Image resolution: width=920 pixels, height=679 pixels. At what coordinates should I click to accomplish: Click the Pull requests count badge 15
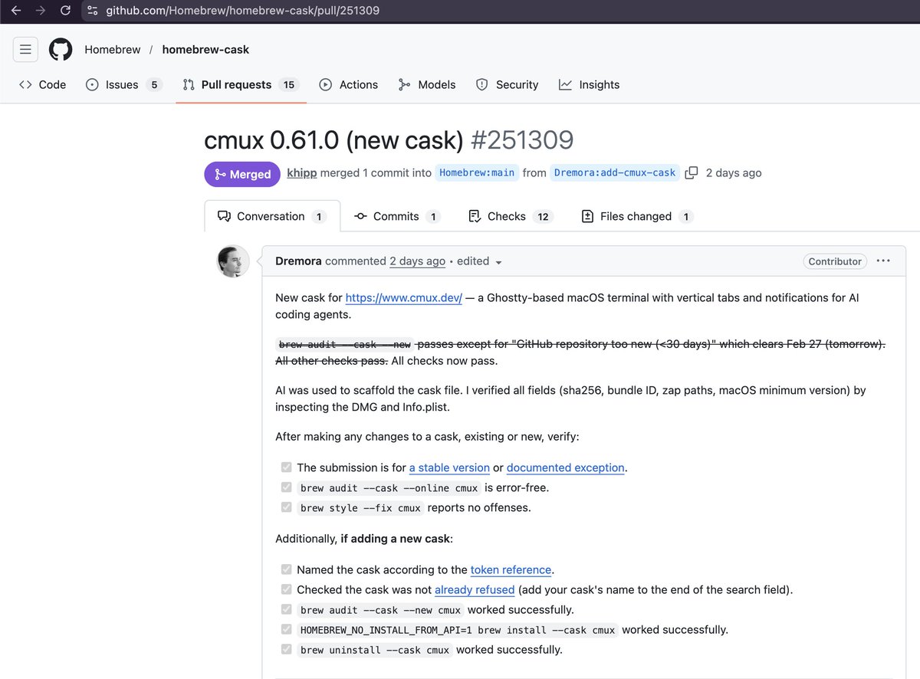pyautogui.click(x=288, y=85)
